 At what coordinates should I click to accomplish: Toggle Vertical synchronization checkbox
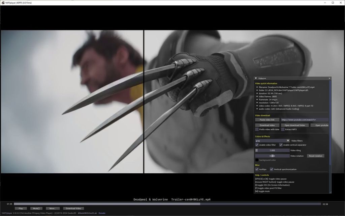coord(272,169)
